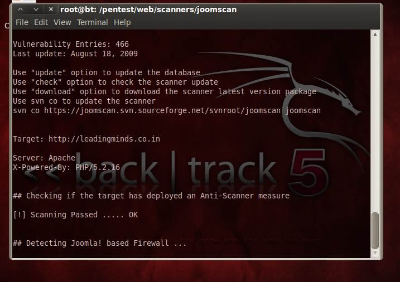
Task: Click the down-arrow window button in title bar
Action: [x=36, y=9]
